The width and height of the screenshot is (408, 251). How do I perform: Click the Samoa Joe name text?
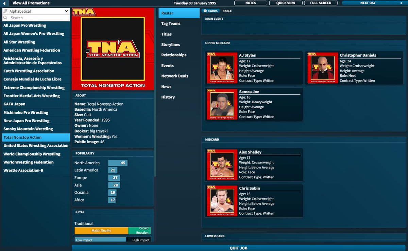click(249, 92)
